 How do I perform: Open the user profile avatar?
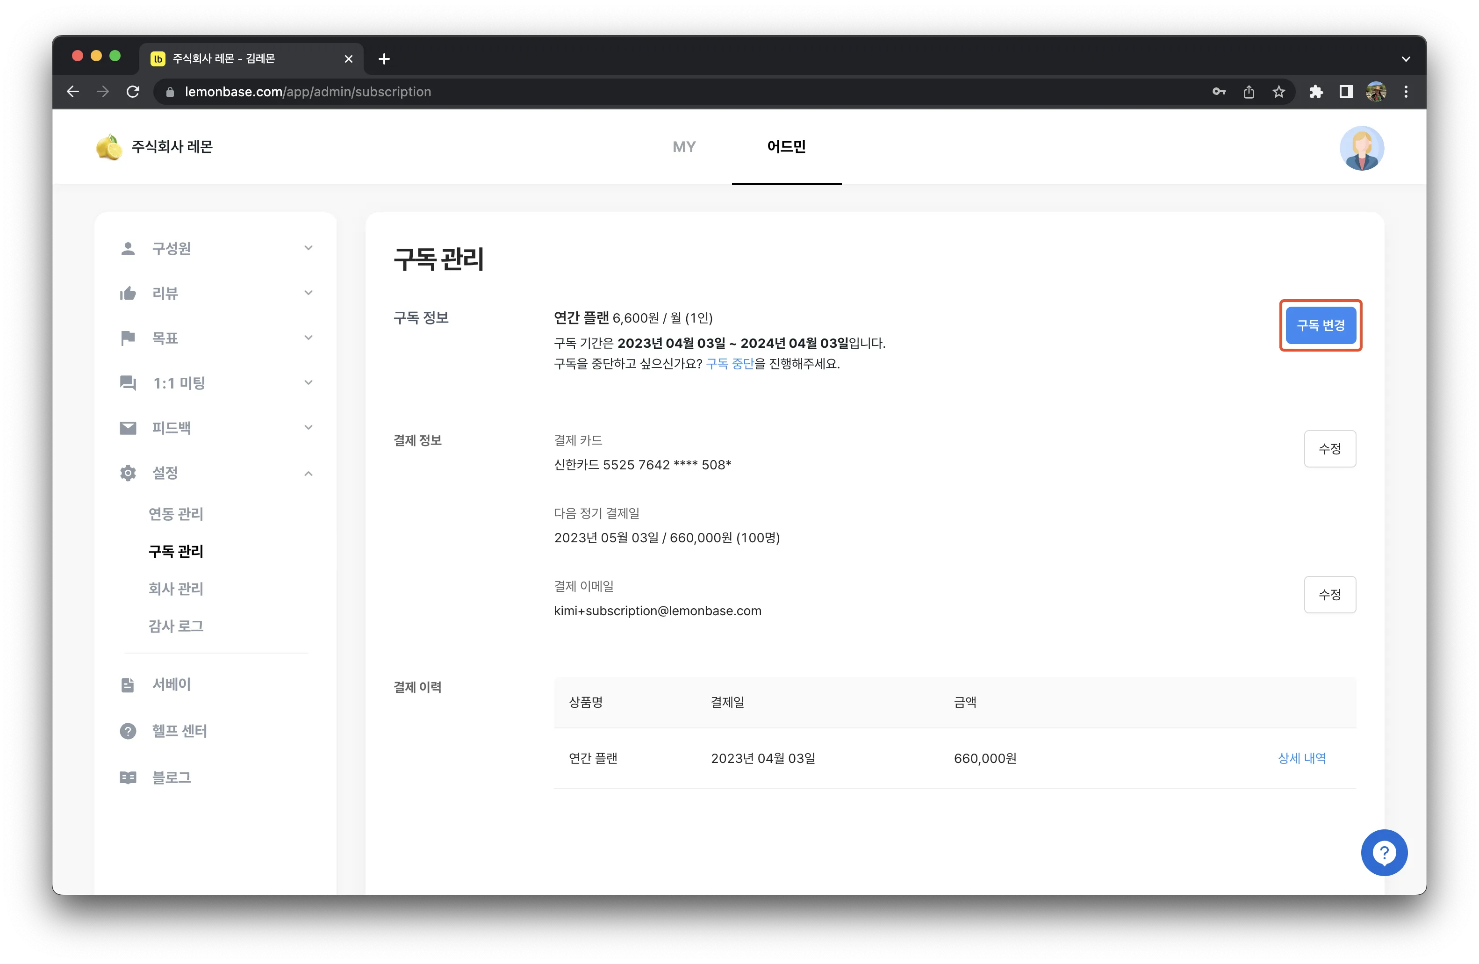click(1362, 148)
